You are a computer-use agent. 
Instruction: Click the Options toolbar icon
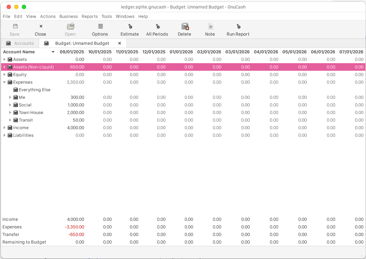tap(100, 26)
